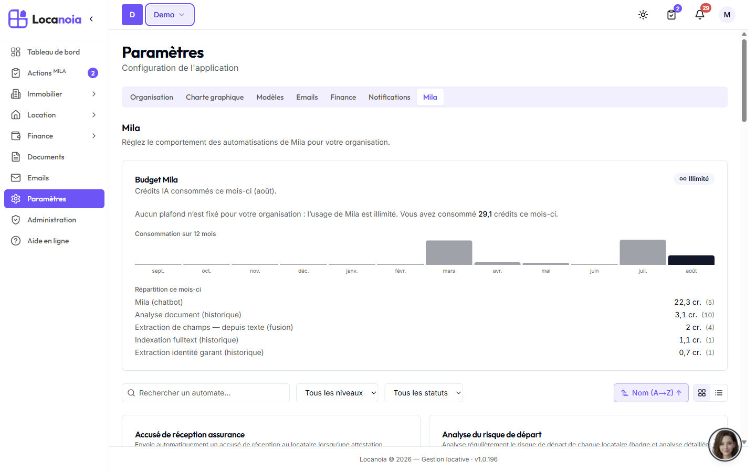Click the Paramètres gear icon
756x472 pixels.
16,199
